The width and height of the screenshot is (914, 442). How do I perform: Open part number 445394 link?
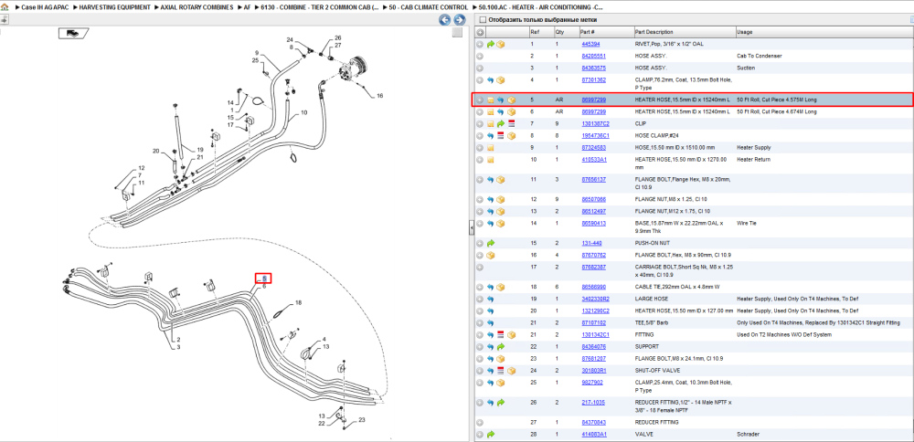(x=590, y=44)
